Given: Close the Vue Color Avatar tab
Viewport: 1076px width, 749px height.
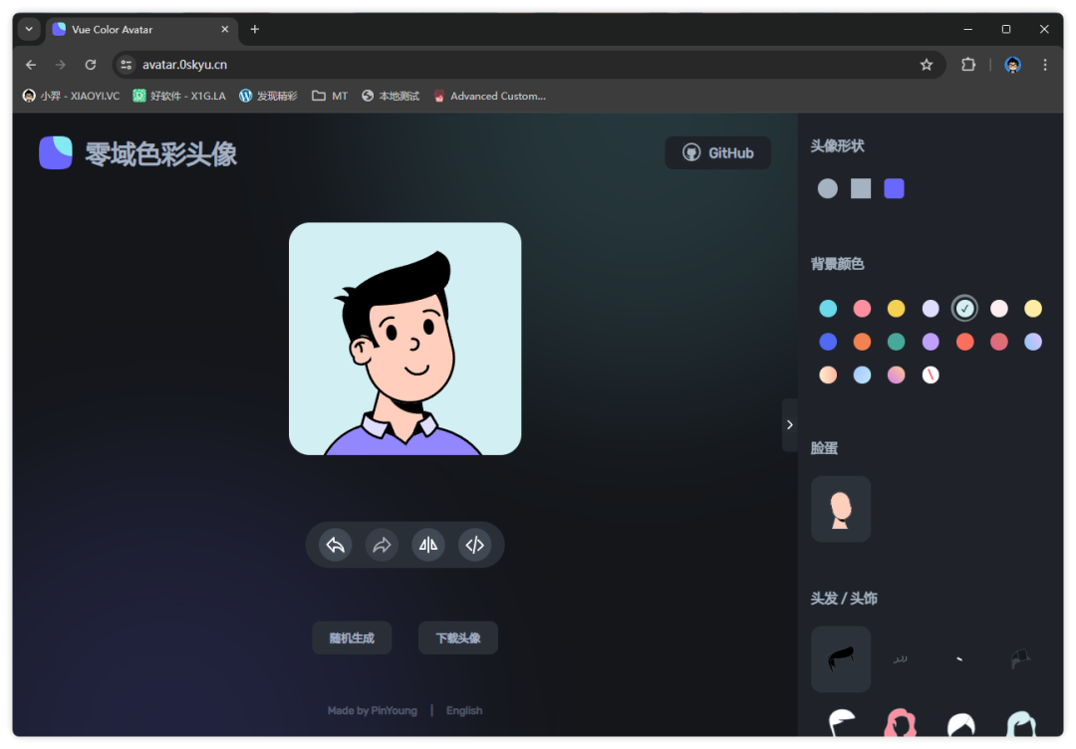Looking at the screenshot, I should 224,30.
